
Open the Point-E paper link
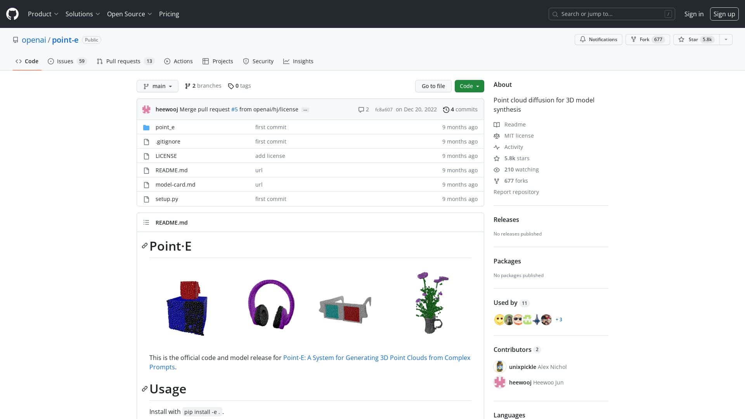coord(310,362)
